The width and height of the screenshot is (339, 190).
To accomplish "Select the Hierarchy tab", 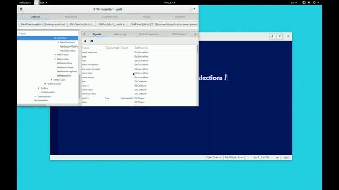I will 120,34.
